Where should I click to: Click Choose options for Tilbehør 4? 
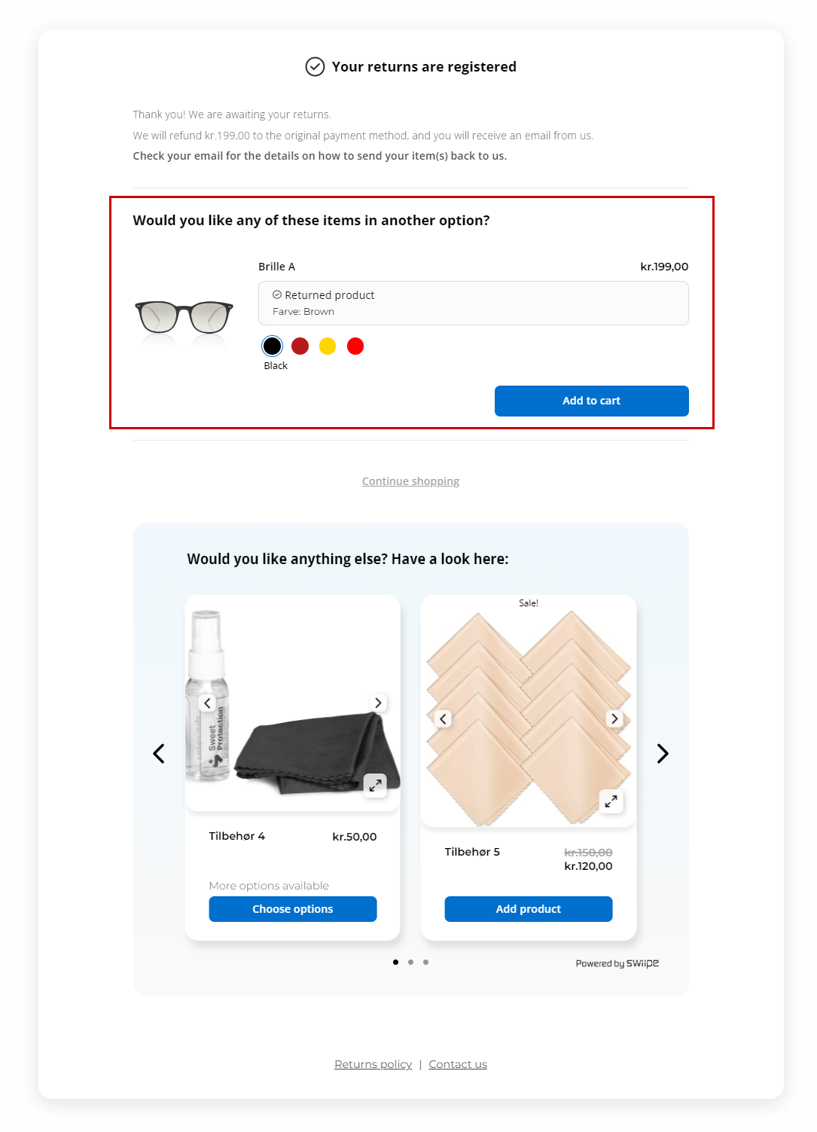click(292, 909)
